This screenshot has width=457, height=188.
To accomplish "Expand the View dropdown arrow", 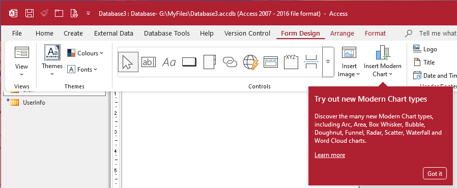I will coord(22,75).
